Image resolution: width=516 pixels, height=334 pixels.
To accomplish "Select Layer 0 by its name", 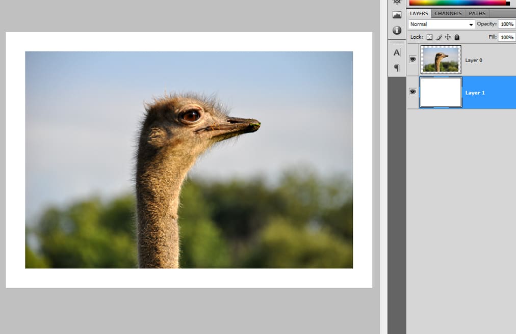I will (474, 60).
